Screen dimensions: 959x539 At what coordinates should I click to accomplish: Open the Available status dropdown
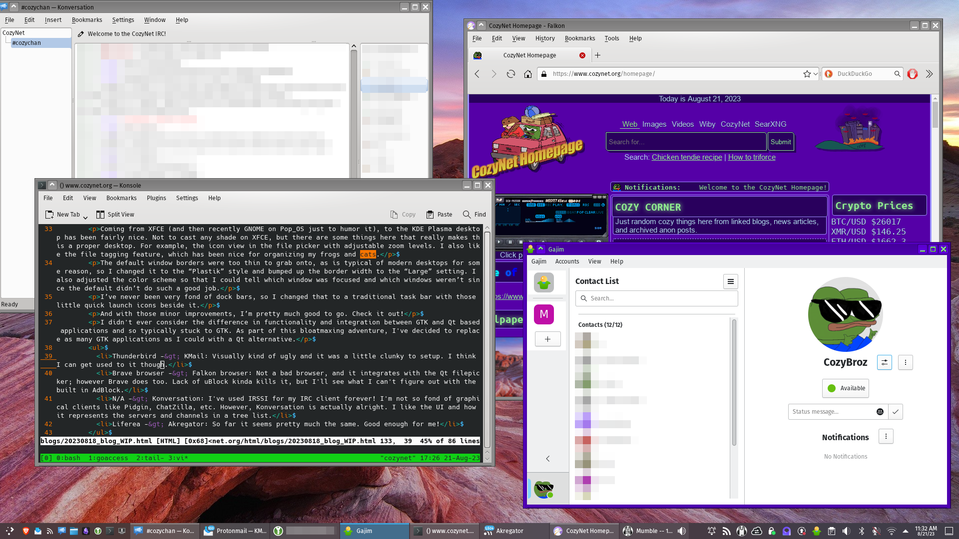tap(846, 388)
